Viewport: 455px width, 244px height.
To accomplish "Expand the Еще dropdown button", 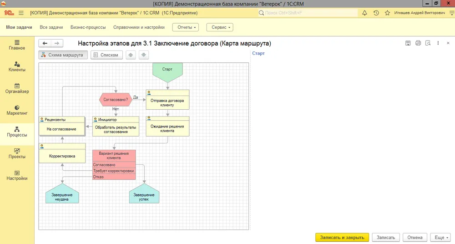I will click(x=441, y=237).
